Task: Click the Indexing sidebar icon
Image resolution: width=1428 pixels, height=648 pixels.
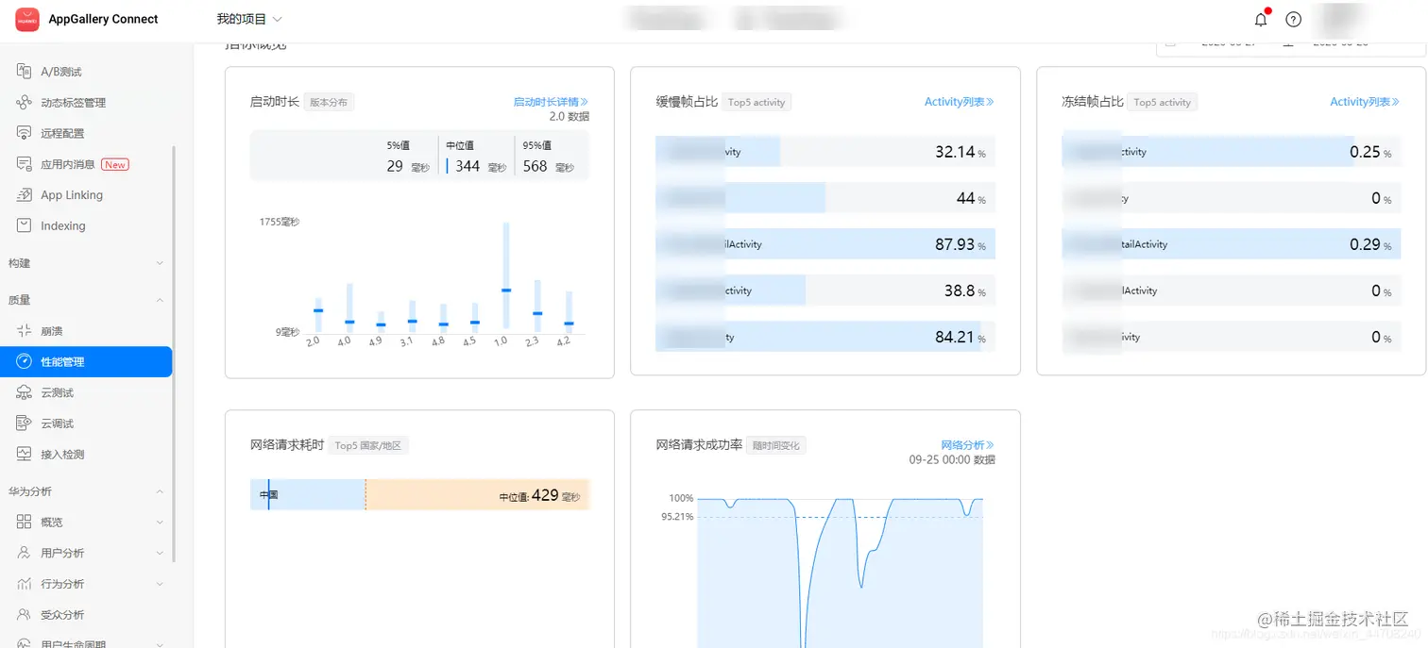Action: (x=25, y=226)
